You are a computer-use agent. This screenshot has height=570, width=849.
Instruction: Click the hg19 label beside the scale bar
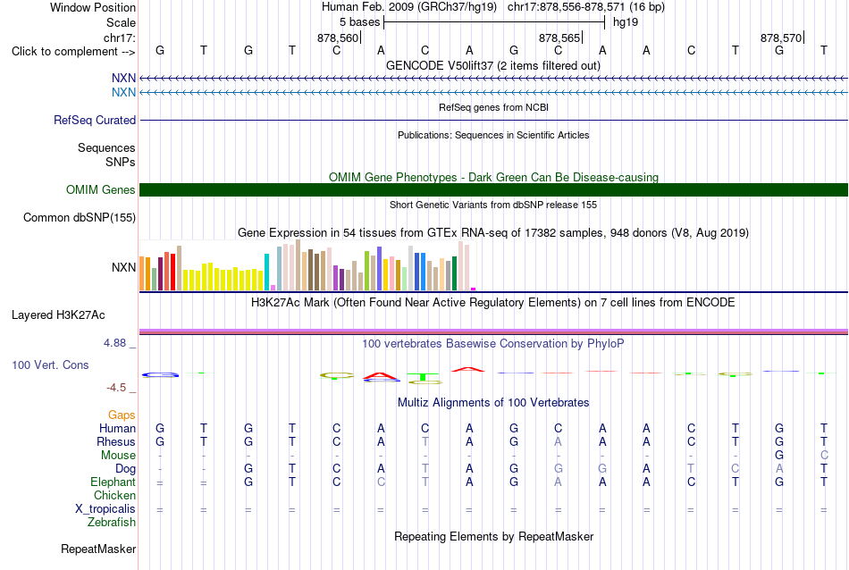(626, 22)
